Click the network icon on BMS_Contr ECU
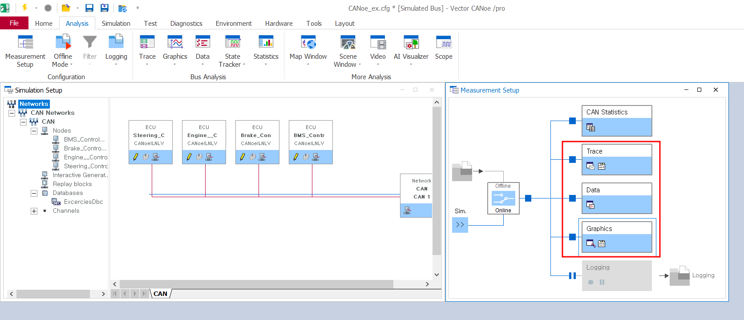The width and height of the screenshot is (744, 320). [316, 157]
